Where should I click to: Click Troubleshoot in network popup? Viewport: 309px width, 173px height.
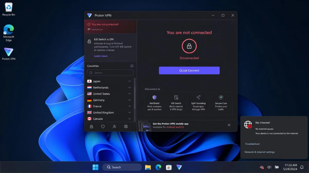(x=252, y=144)
